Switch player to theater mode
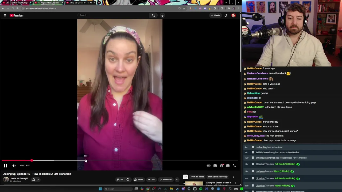This screenshot has width=342, height=192. pos(228,166)
